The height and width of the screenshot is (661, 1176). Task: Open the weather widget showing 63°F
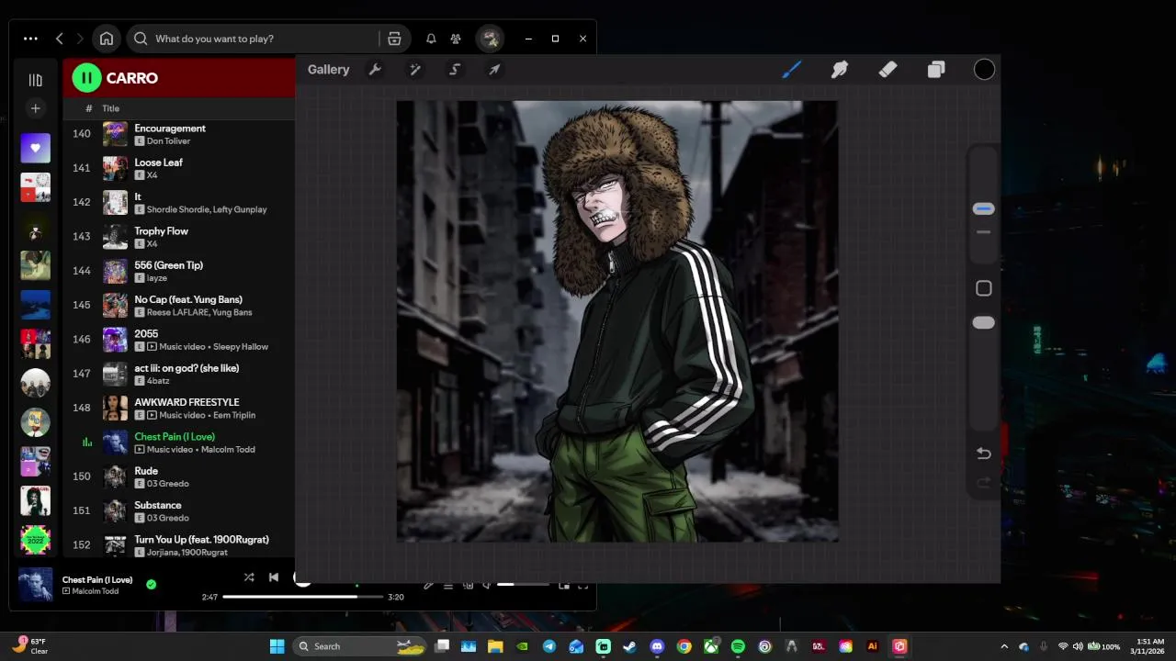point(30,646)
